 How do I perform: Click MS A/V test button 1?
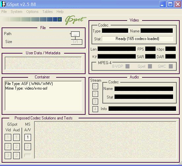(28, 137)
